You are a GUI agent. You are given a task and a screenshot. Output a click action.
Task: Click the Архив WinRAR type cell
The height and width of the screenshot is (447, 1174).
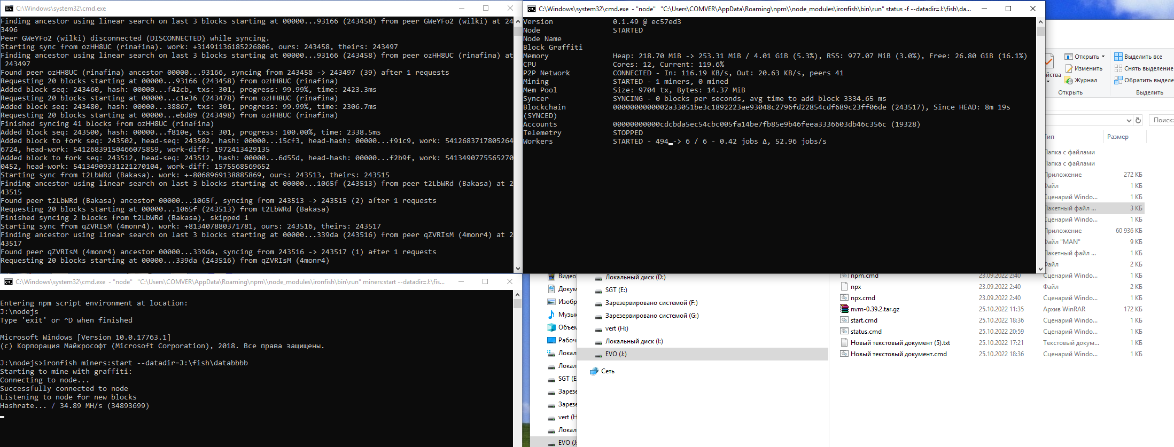pos(1064,309)
